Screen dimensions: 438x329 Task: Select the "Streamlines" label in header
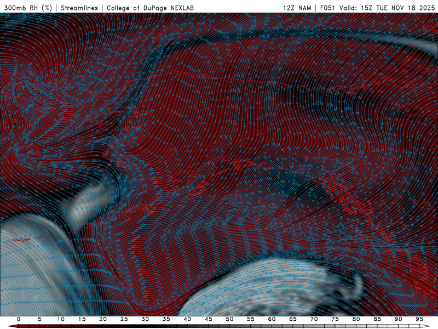point(79,8)
